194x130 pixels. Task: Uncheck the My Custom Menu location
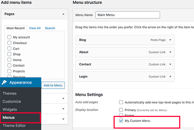click(121, 120)
